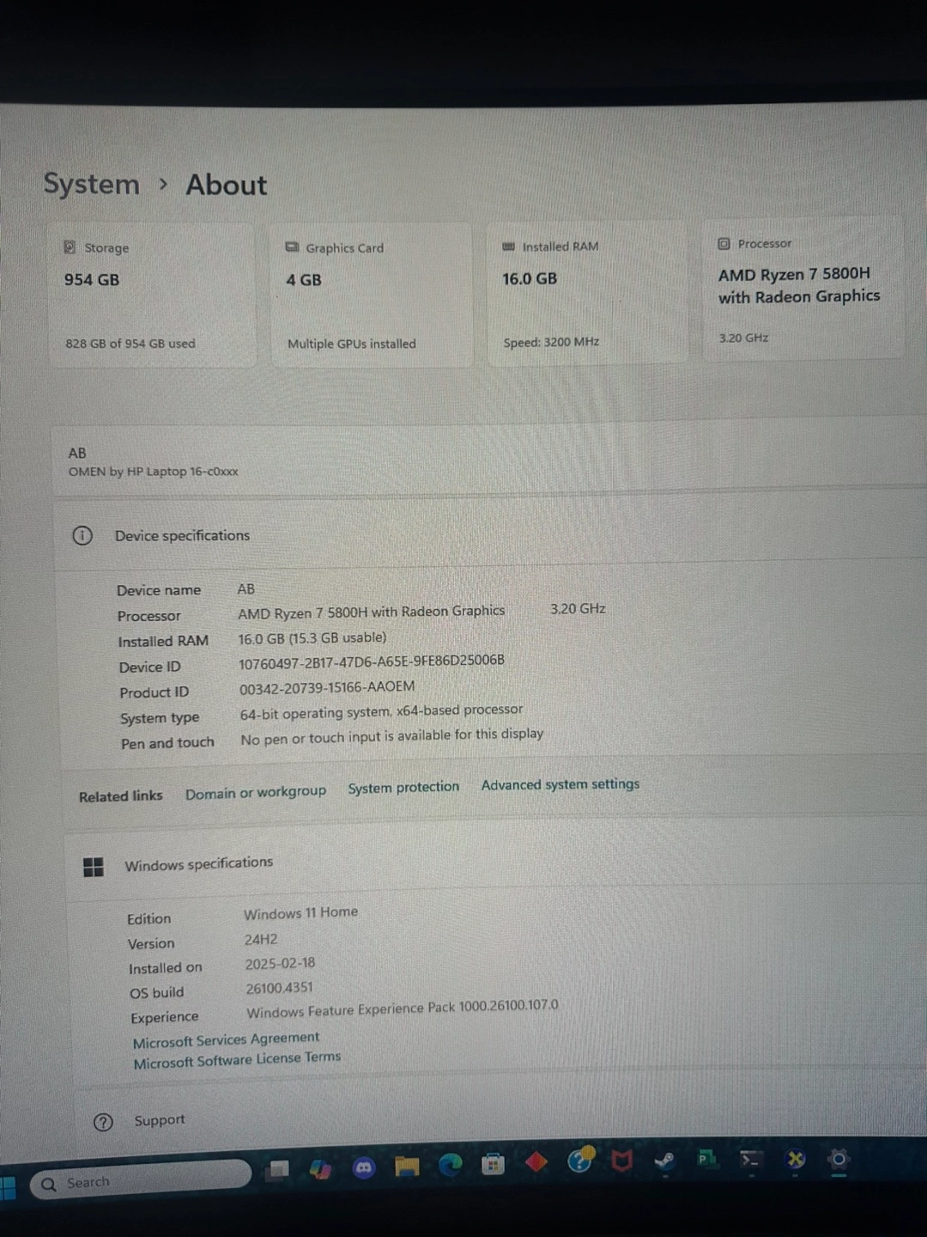Click the 16.0 GB (15.3 GB usable) text

[312, 638]
